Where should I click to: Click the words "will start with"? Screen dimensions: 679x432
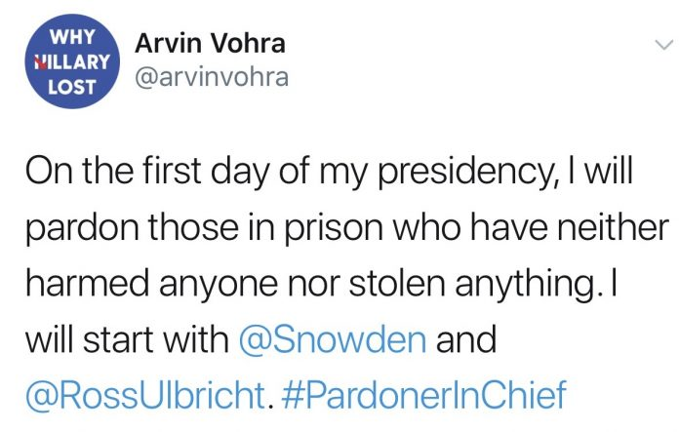point(127,339)
